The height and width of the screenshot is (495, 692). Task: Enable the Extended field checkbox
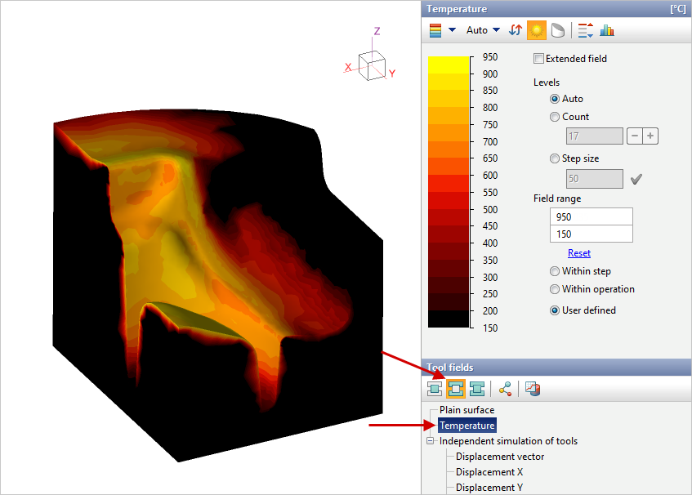[538, 59]
